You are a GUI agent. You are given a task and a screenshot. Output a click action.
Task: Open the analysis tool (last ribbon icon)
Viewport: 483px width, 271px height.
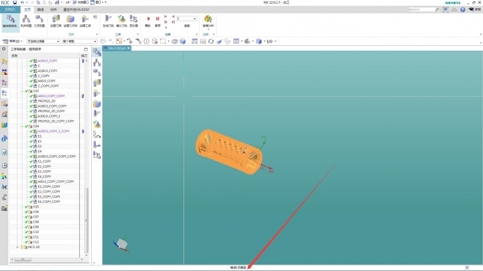208,22
